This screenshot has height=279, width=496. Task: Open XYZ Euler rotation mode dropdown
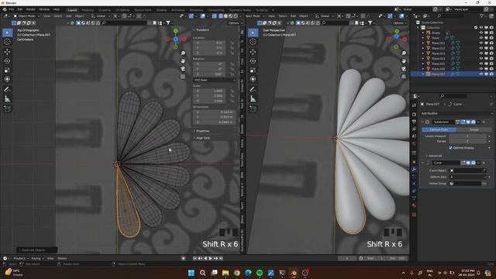click(x=215, y=80)
